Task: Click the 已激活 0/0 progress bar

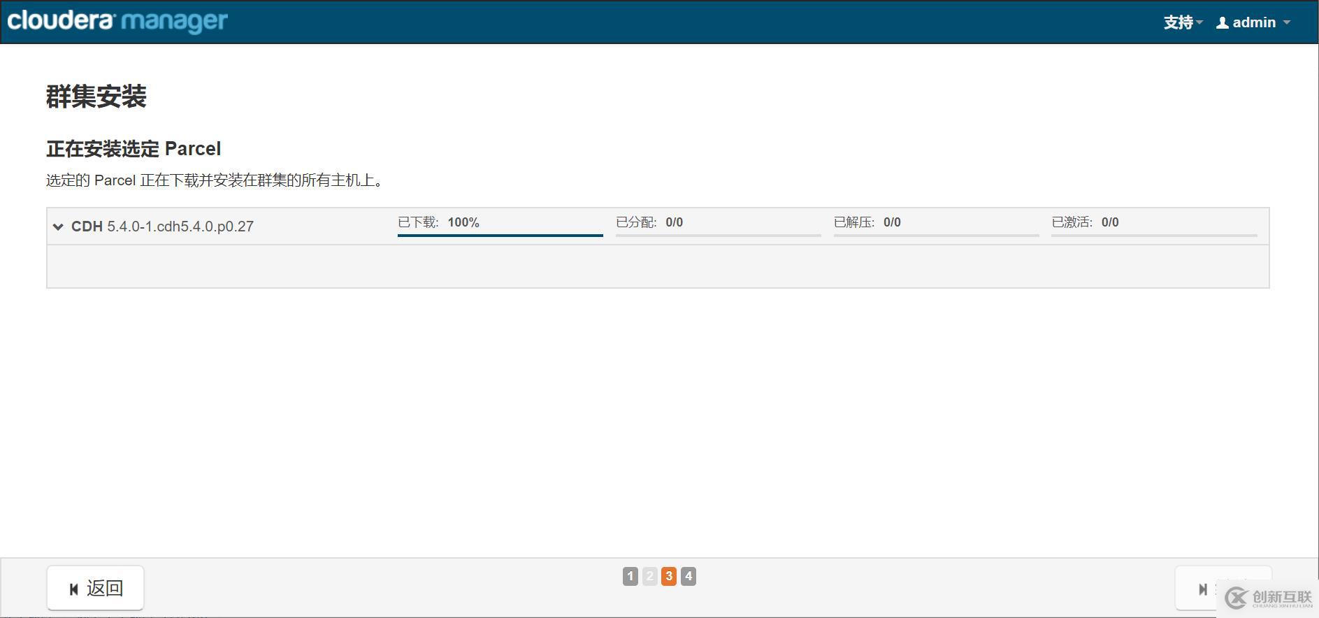Action: tap(1154, 236)
